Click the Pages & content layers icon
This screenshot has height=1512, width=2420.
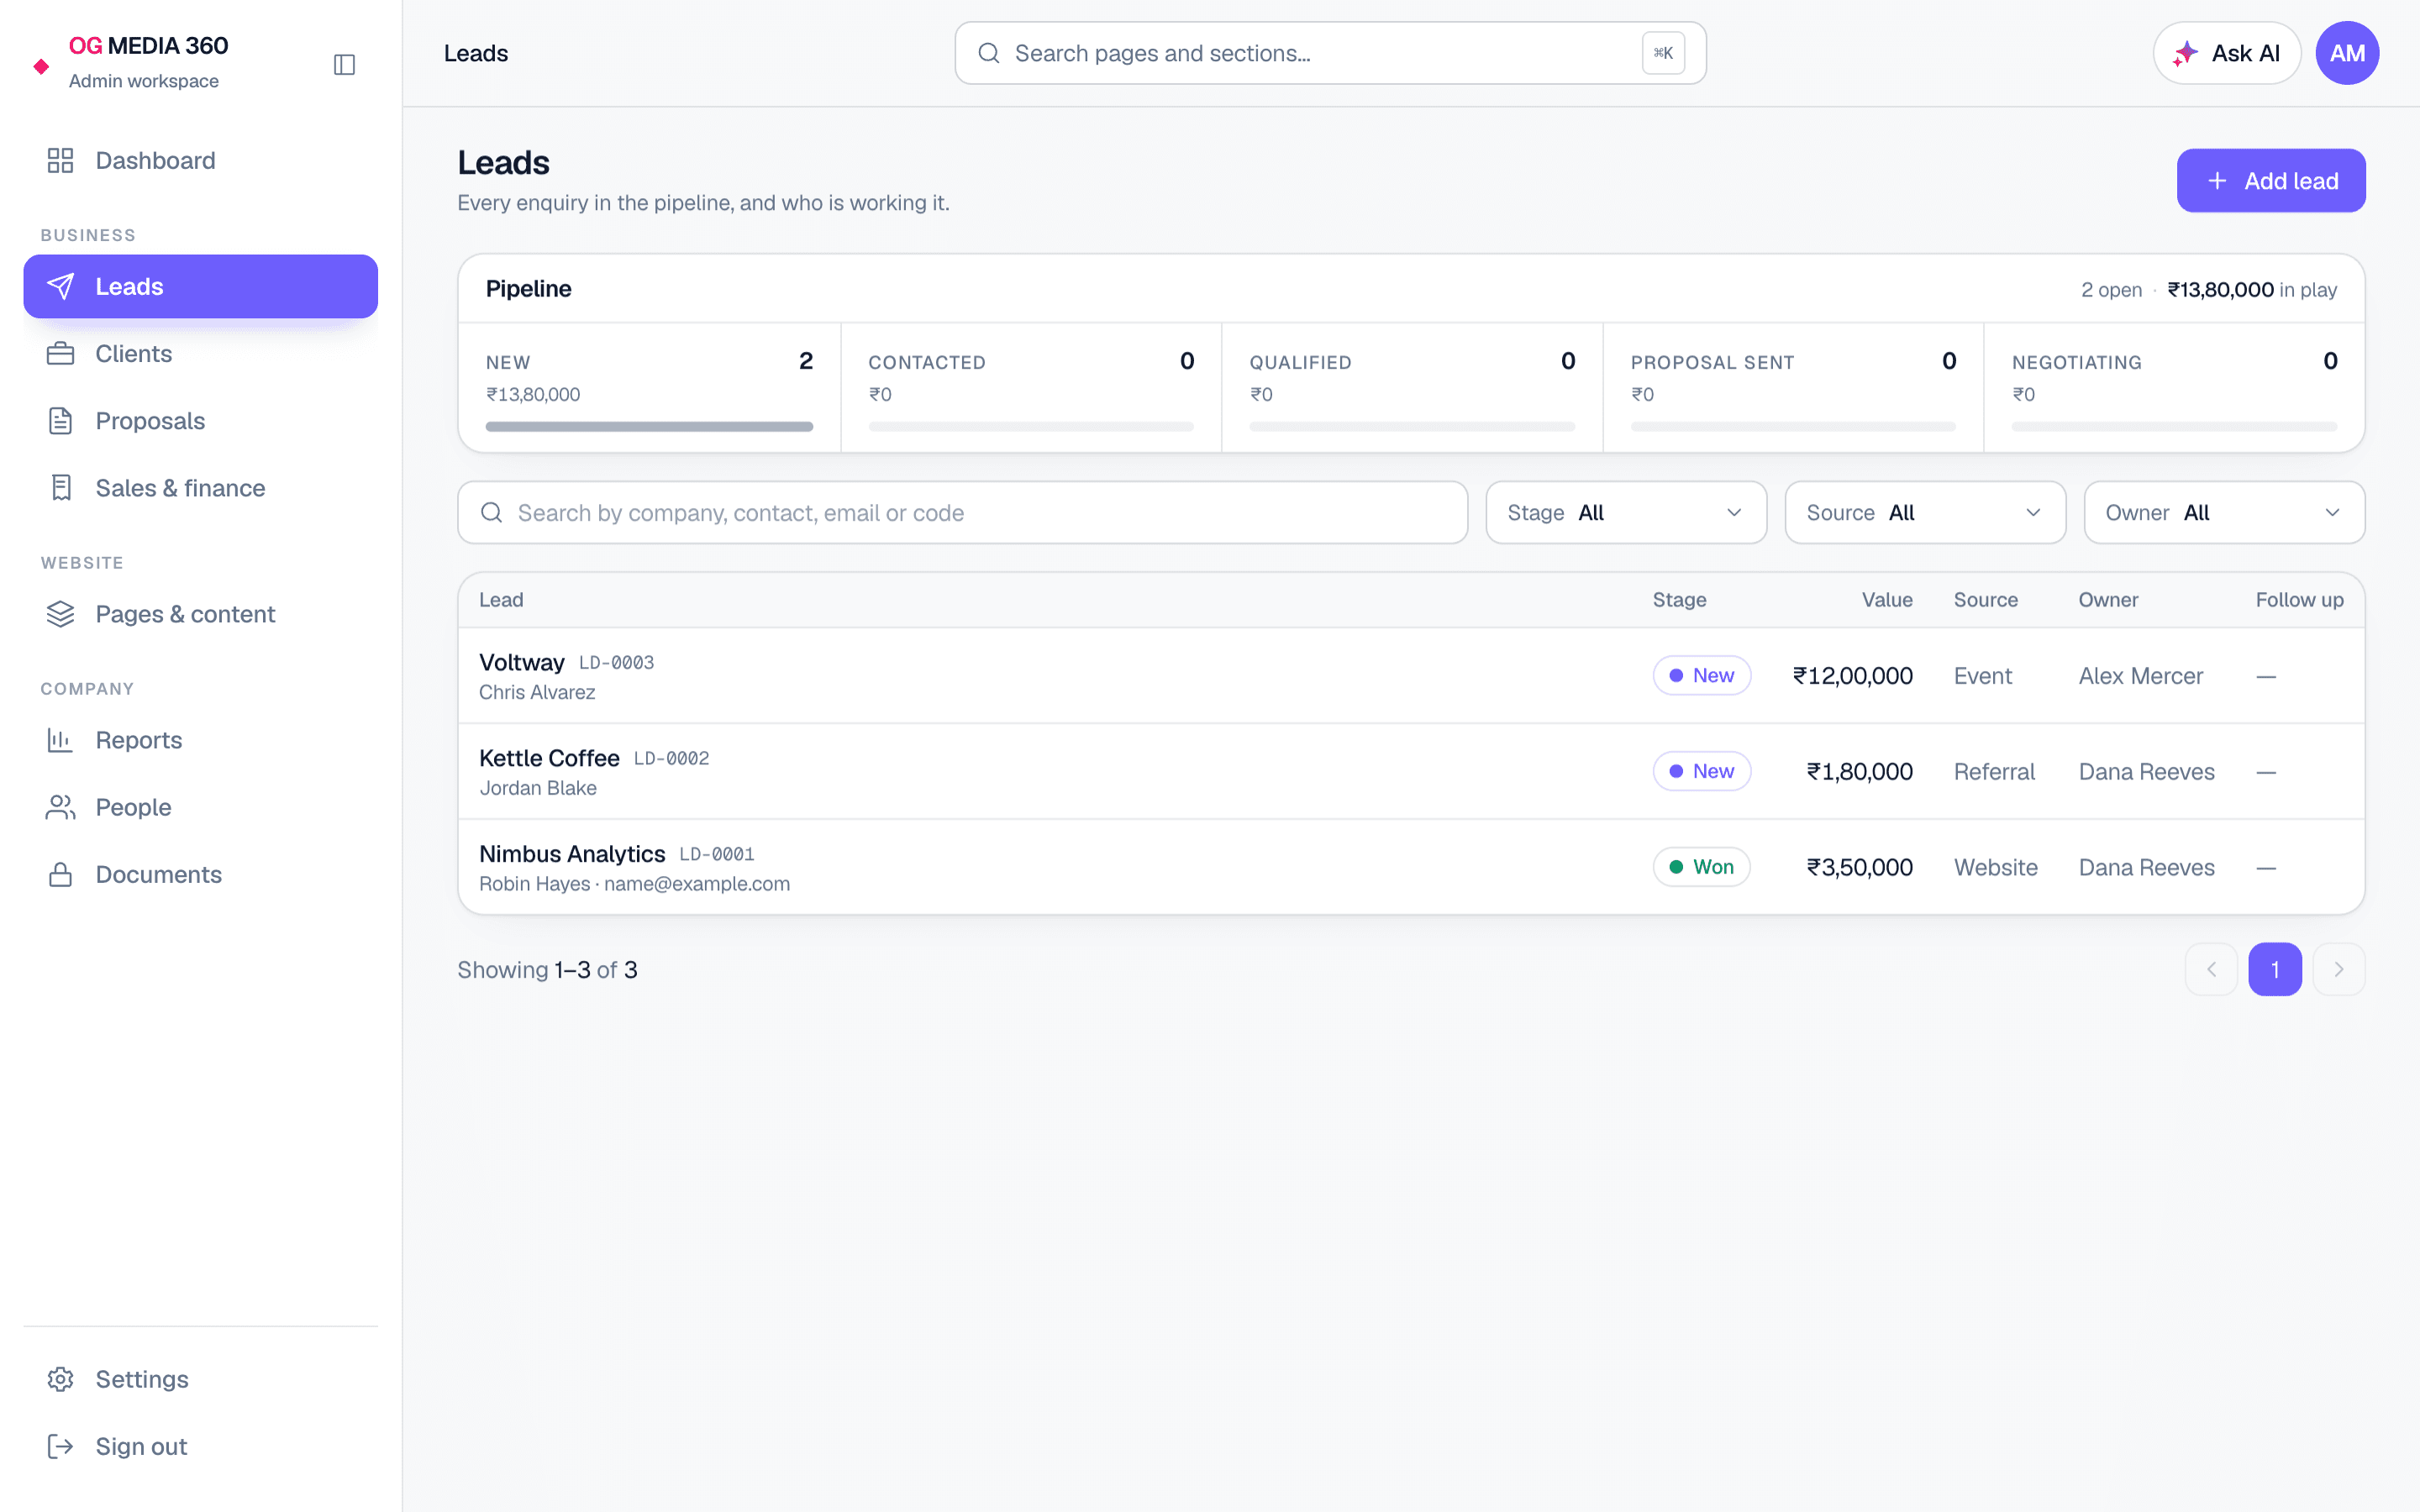click(60, 614)
